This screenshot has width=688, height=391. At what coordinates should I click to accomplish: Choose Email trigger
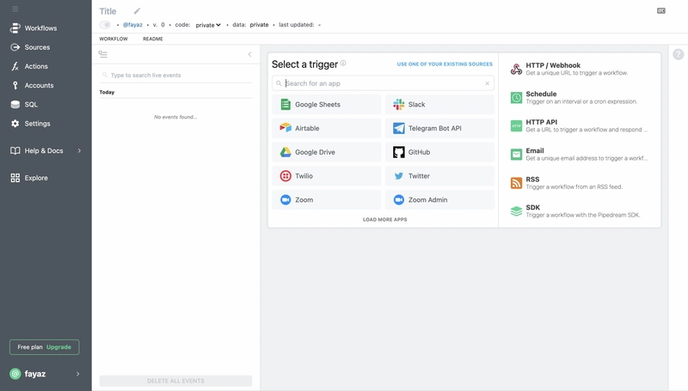point(579,155)
